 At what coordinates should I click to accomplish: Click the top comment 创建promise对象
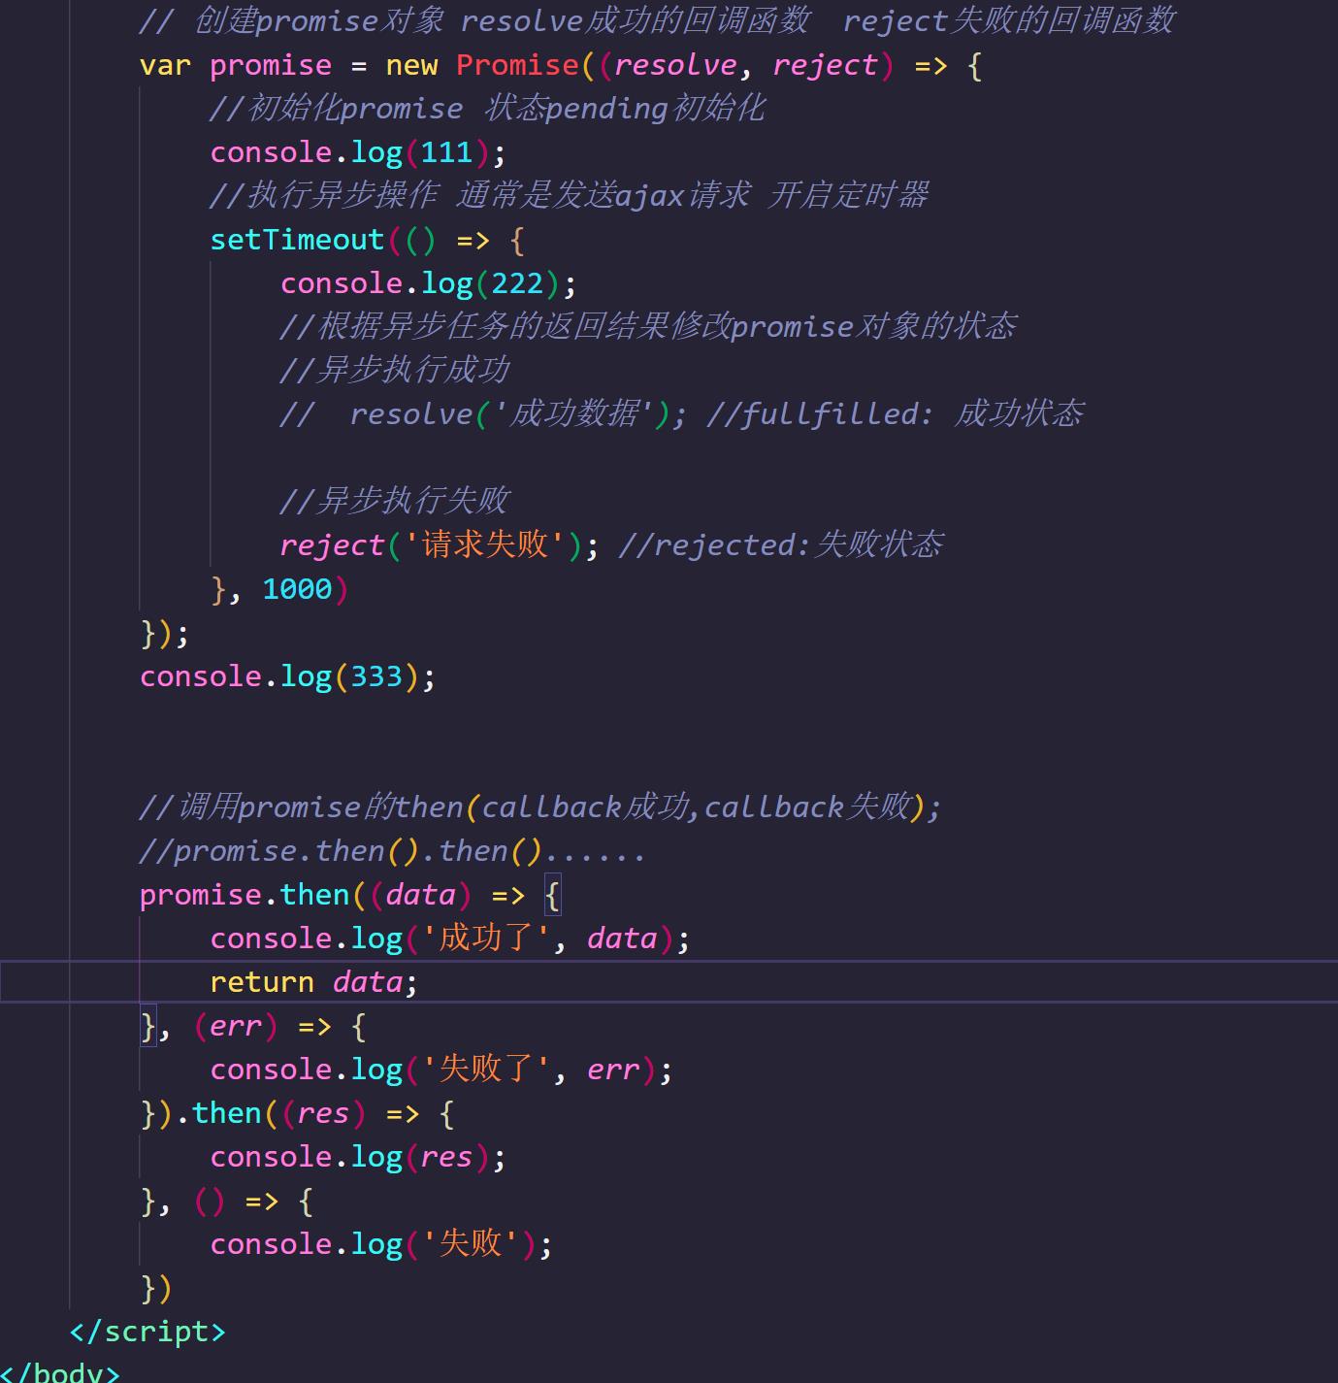point(657,21)
